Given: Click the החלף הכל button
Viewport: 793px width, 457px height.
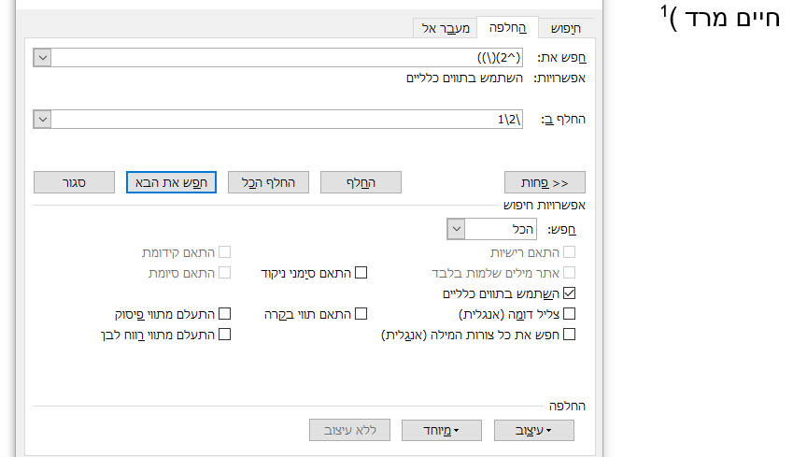Looking at the screenshot, I should click(x=268, y=182).
